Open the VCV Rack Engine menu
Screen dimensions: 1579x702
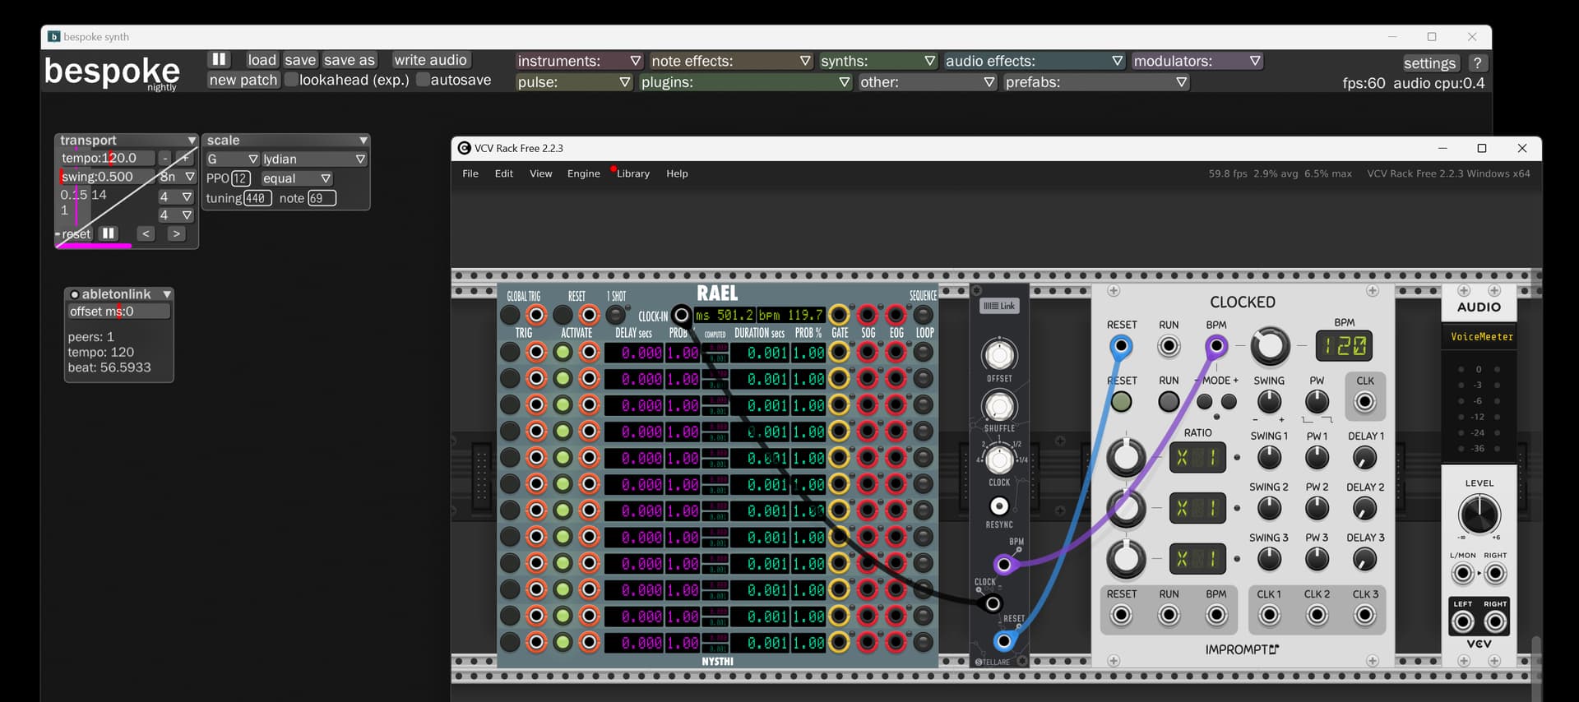[x=584, y=173]
